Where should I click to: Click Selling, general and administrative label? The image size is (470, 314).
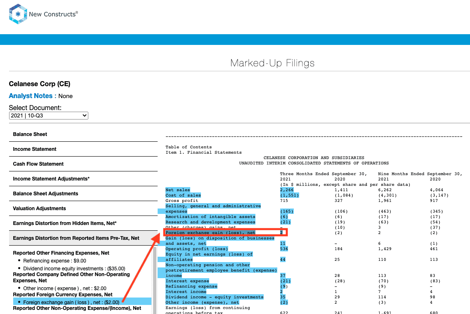213,206
